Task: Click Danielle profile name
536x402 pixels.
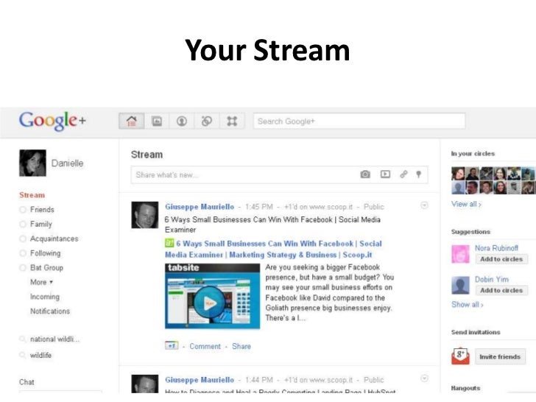Action: click(x=67, y=163)
